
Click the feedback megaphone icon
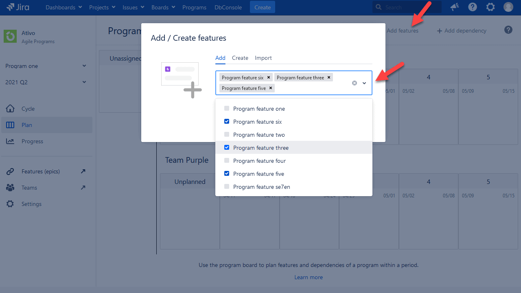454,7
